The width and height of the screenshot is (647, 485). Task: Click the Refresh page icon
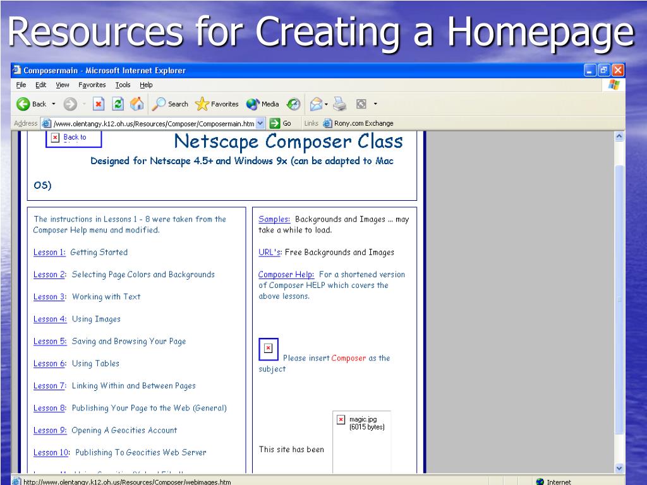pyautogui.click(x=118, y=104)
